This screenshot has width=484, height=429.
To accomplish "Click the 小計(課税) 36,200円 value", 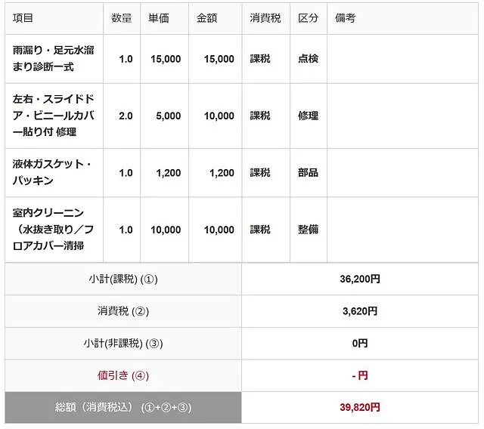I will coord(360,279).
